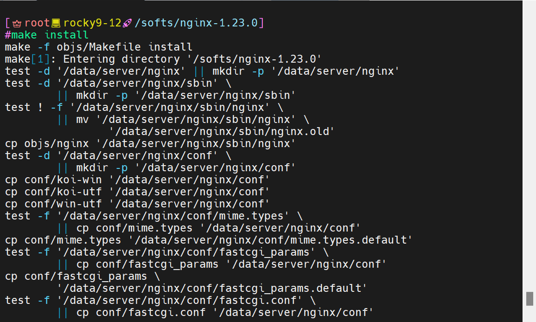Image resolution: width=536 pixels, height=322 pixels.
Task: Click the line ending 'nginx.old'
Action: pos(222,131)
